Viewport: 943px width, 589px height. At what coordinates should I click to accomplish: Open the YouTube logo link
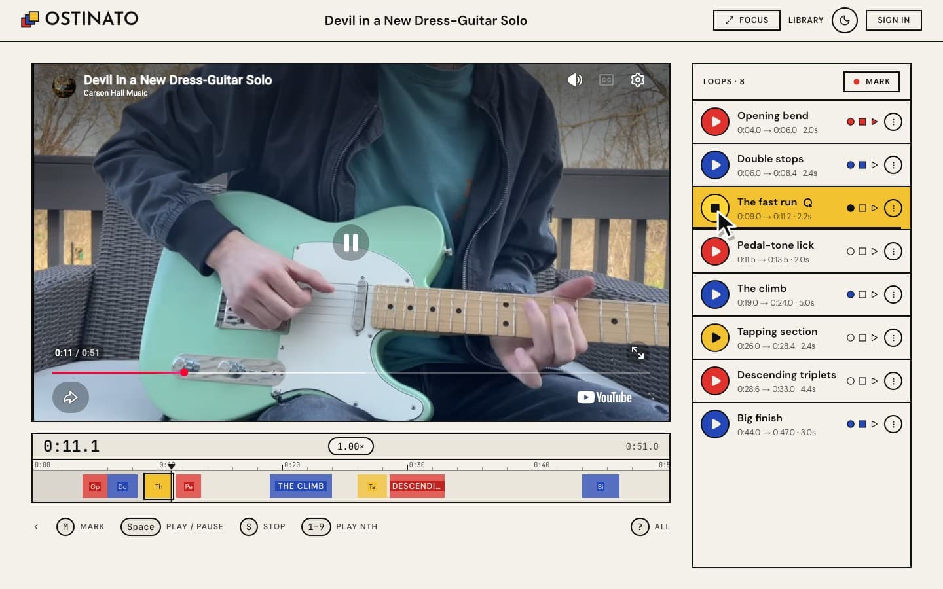[x=604, y=397]
